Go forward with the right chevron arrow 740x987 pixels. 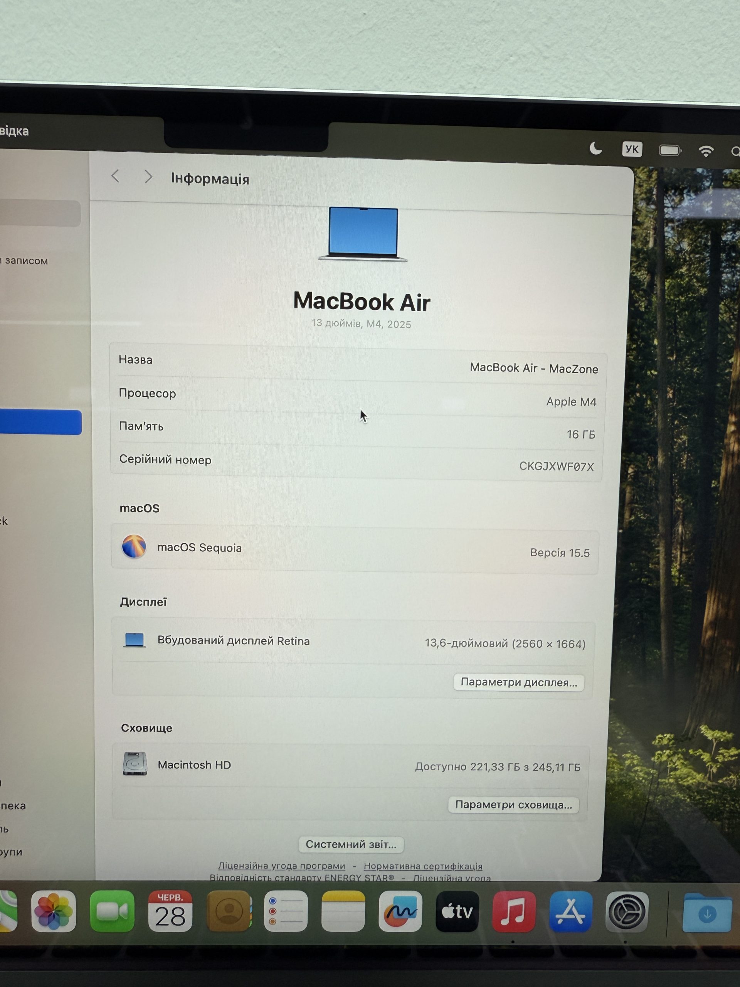[148, 177]
